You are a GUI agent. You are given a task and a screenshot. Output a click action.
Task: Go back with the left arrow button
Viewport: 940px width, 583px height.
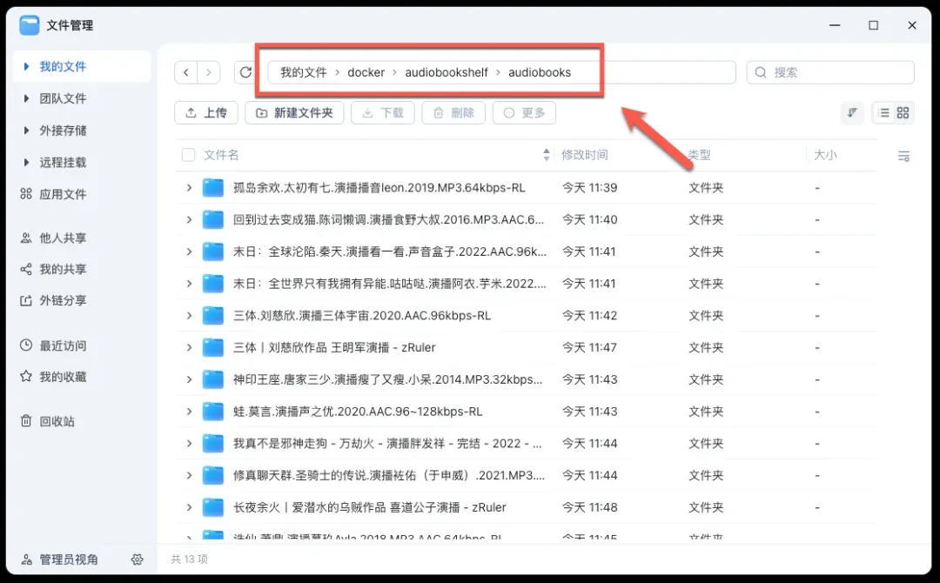(x=186, y=72)
